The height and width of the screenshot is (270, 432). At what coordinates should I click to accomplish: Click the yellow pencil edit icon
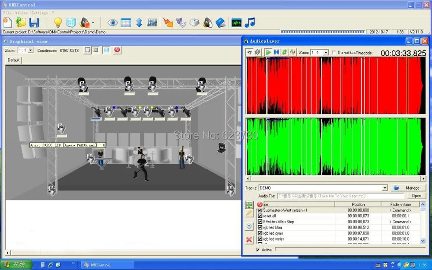249,213
